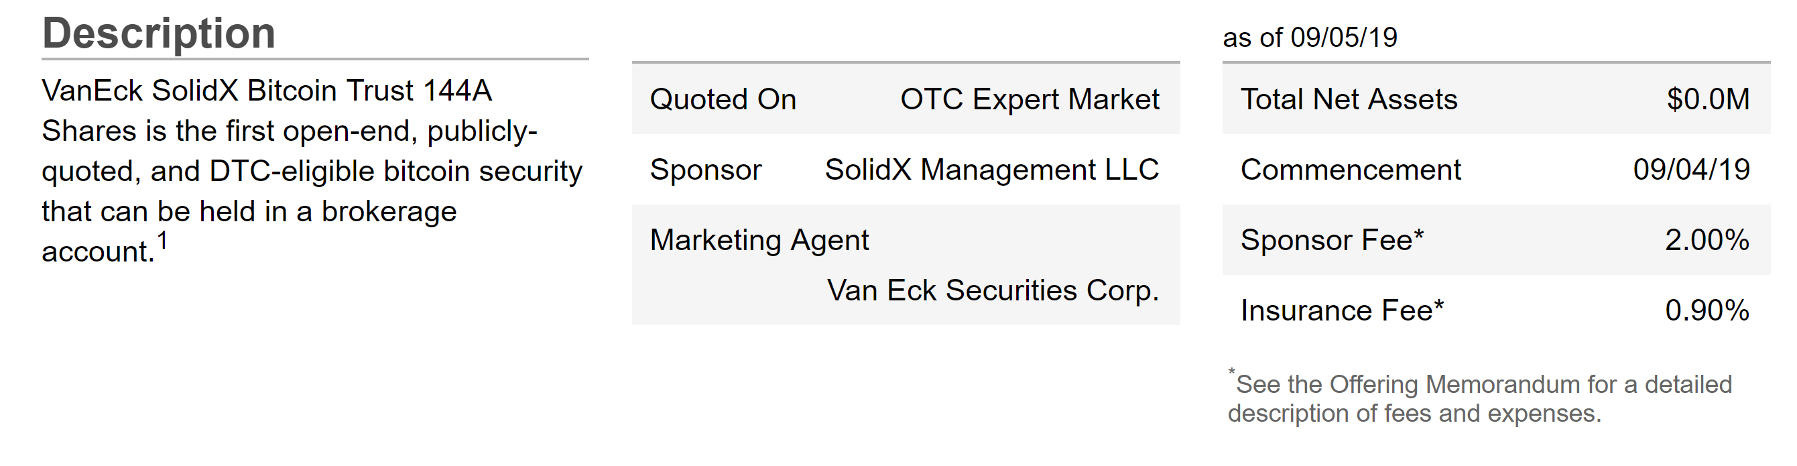Select the "Insurance Fee*" label
1797x466 pixels.
(1341, 311)
